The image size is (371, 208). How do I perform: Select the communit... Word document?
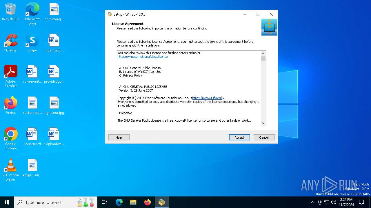point(32,75)
